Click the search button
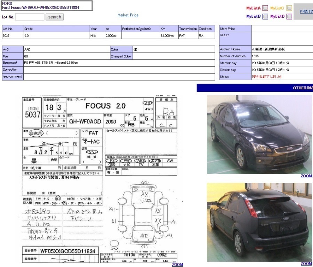This screenshot has height=267, width=313. coord(55,17)
